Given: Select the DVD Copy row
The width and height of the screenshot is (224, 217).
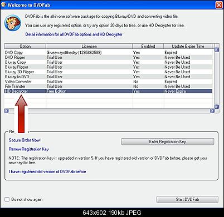Looking at the screenshot, I should (x=108, y=53).
